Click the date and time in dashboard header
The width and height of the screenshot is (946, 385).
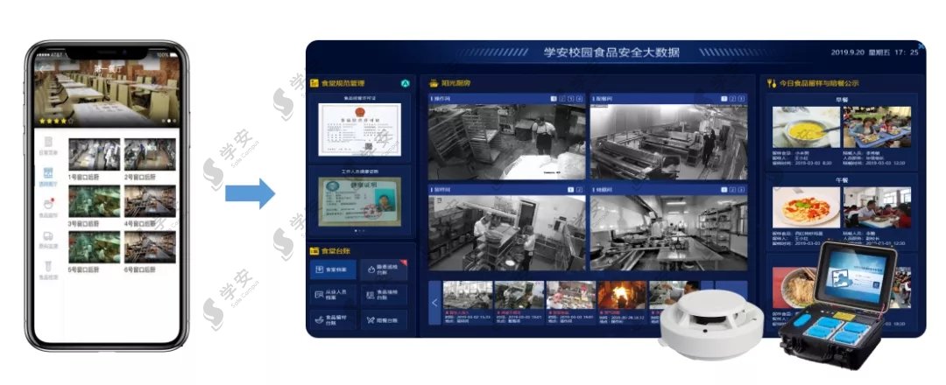point(875,52)
